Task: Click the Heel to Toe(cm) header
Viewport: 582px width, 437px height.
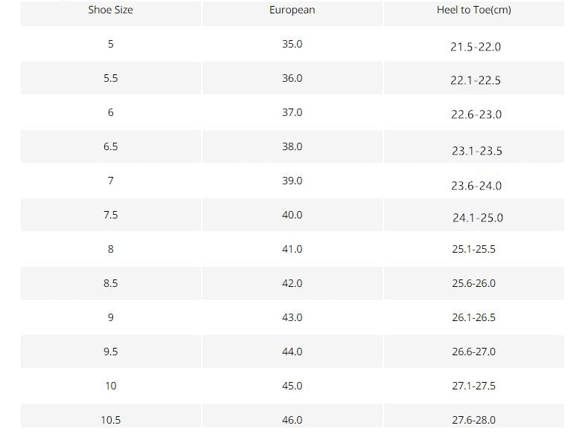Action: pos(473,10)
